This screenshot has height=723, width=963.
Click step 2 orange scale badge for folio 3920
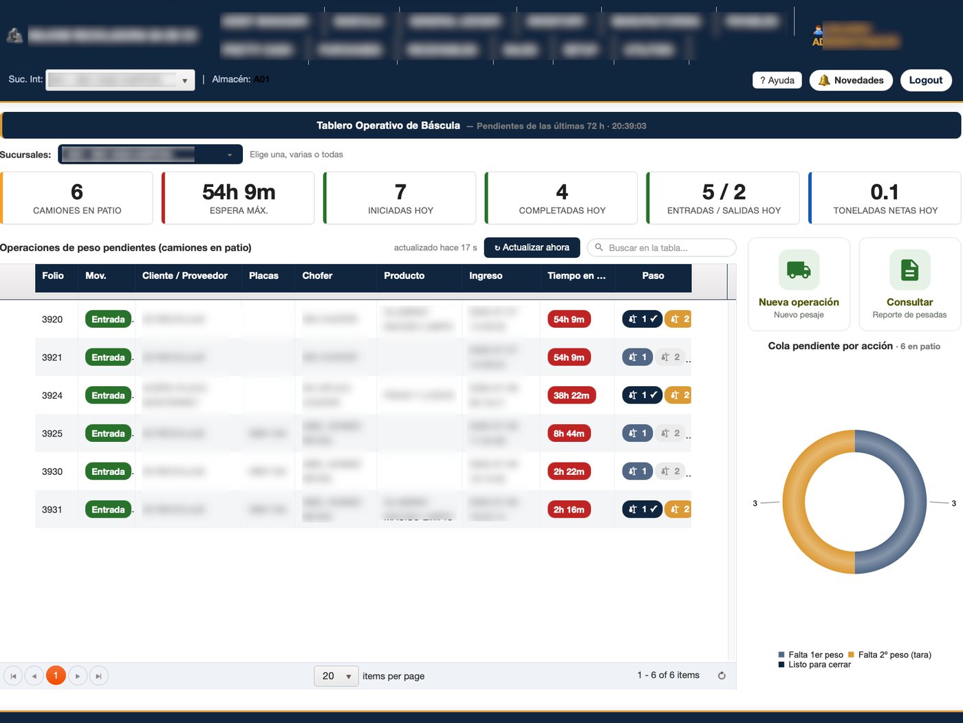678,319
